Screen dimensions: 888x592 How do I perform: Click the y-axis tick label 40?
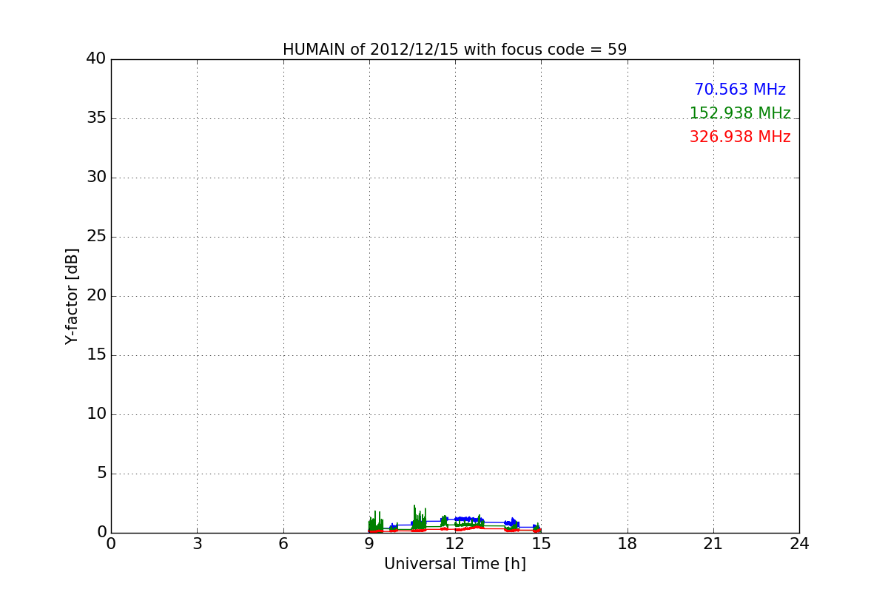tap(96, 59)
